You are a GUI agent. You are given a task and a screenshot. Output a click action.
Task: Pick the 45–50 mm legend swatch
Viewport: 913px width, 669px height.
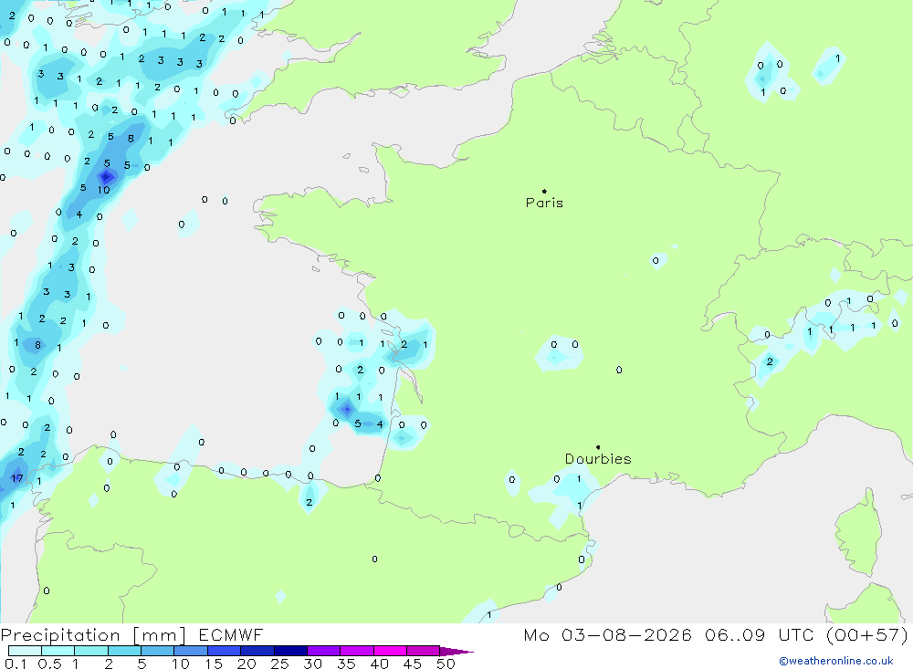[x=424, y=651]
